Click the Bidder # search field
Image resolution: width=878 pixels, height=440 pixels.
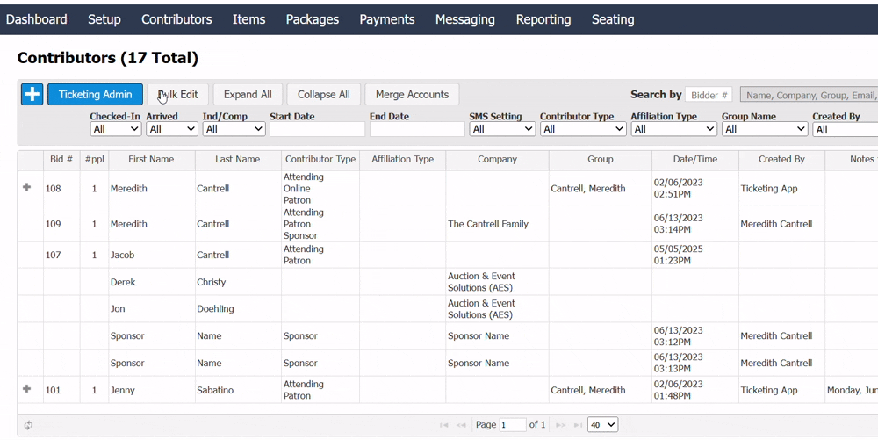tap(709, 95)
